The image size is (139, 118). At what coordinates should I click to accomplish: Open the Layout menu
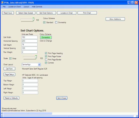pos(26,7)
